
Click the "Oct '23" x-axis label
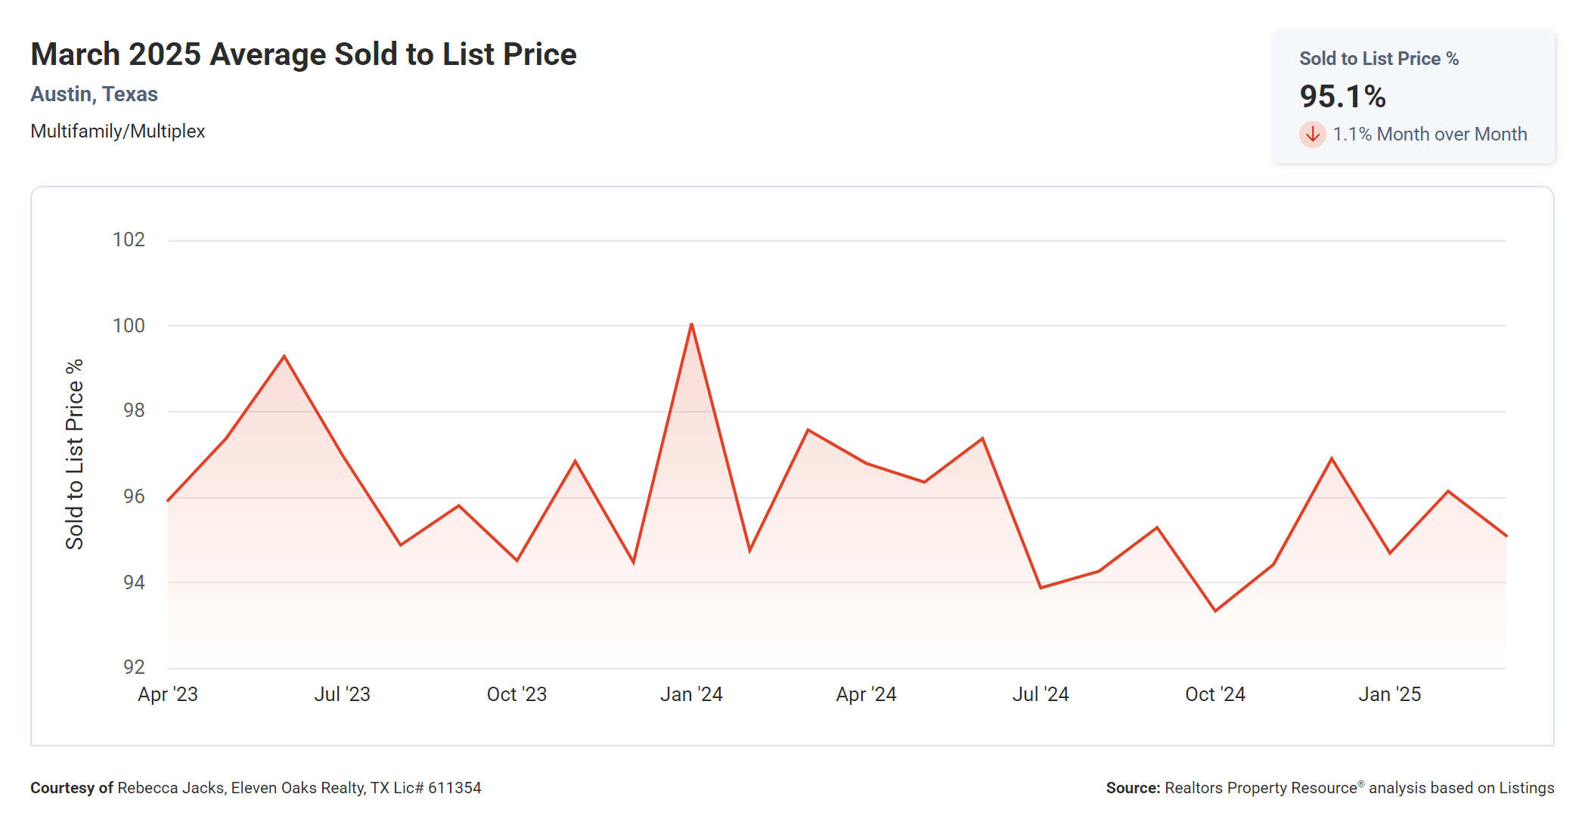pyautogui.click(x=516, y=694)
